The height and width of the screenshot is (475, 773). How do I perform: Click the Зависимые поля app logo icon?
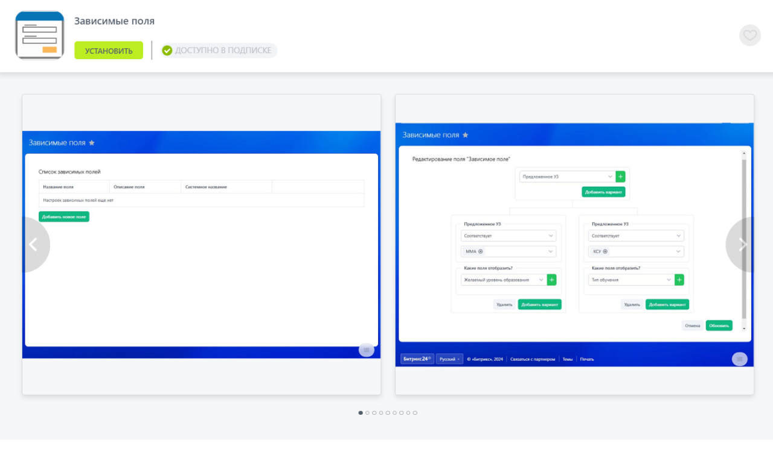[40, 36]
